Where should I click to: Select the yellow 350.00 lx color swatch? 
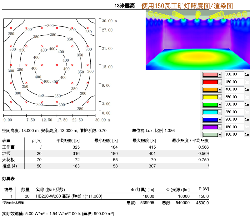(x=210, y=97)
